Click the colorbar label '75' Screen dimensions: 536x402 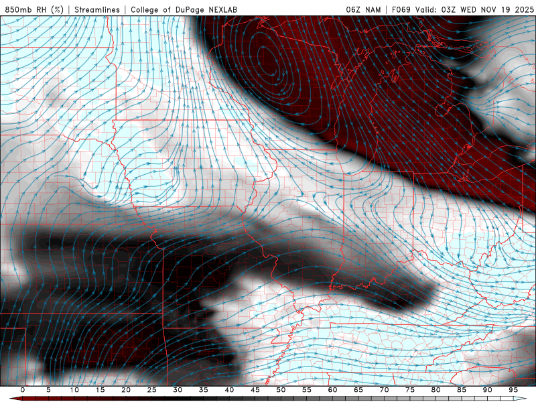coord(410,390)
